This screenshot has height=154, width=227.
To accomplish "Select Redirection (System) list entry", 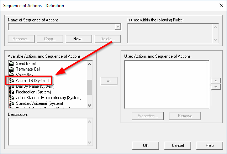I will pyautogui.click(x=33, y=92).
